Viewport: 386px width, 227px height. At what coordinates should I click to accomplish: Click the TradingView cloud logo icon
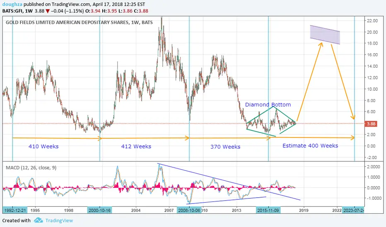coord(39,220)
